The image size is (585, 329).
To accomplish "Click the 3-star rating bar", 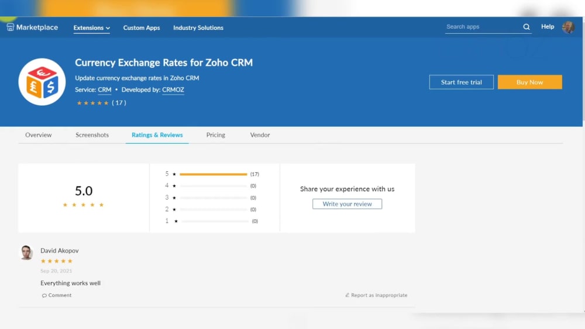I will pos(214,198).
